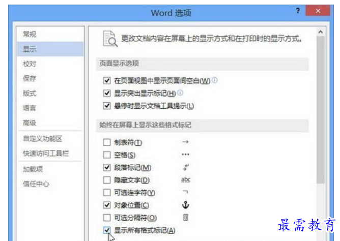
Task: Click the 始终在屏幕上显示这些格式标记 header
Action: [x=202, y=125]
